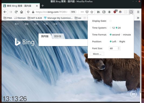Enable the Display Date checkbox
The width and height of the screenshot is (144, 103).
click(110, 21)
